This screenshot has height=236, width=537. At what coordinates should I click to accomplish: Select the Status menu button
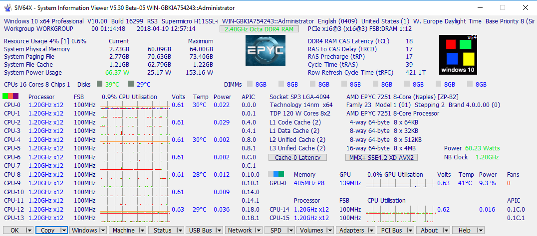(163, 231)
